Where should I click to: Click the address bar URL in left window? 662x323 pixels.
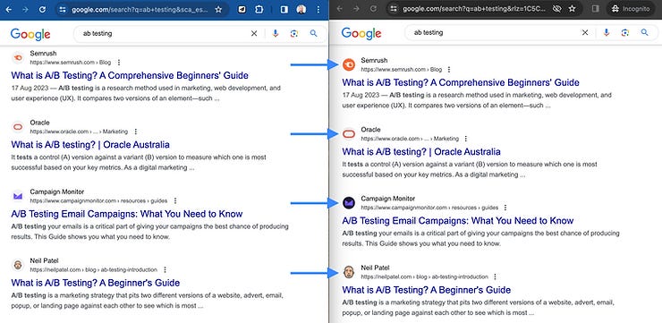(140, 9)
